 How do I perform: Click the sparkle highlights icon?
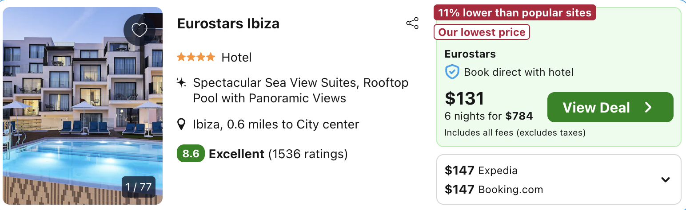pos(181,83)
